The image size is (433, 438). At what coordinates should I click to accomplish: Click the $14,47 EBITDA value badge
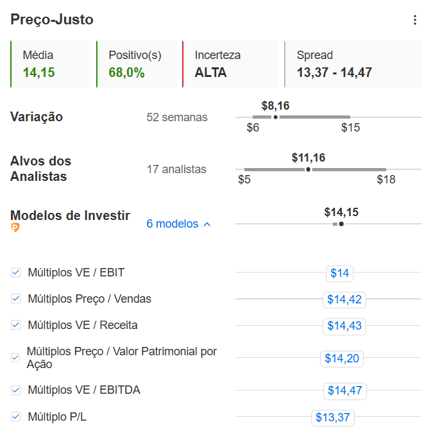tap(344, 391)
